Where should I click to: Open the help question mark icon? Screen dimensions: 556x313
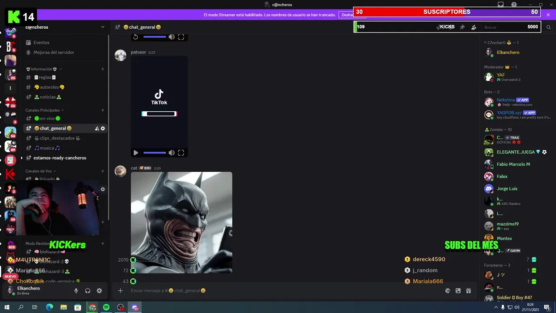[514, 5]
